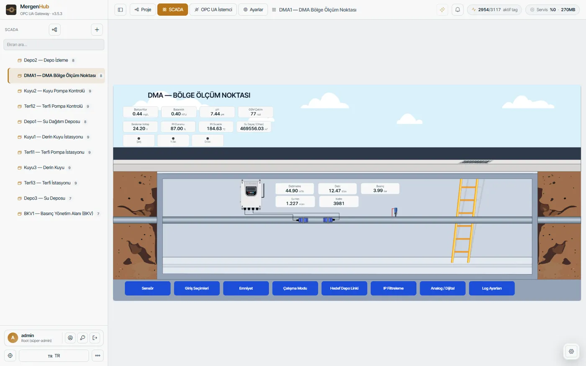Open the Proje tab
This screenshot has width=586, height=366.
pos(143,10)
